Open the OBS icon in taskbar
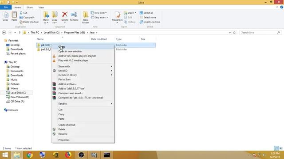284x159 pixels. pyautogui.click(x=81, y=155)
